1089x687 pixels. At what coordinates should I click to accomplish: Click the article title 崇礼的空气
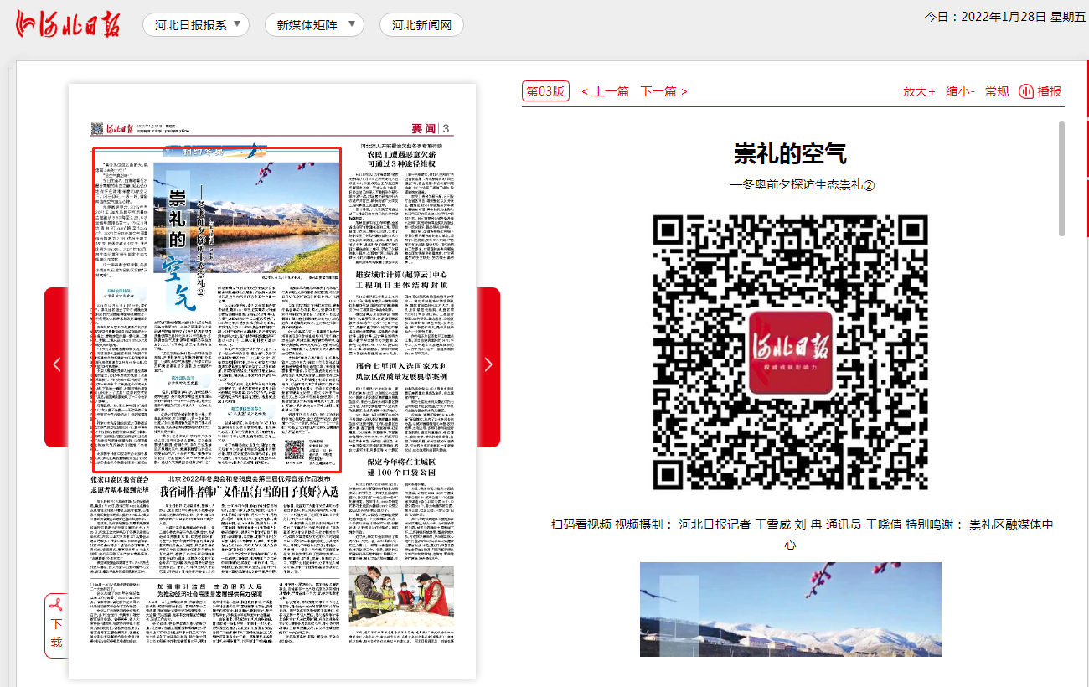[791, 154]
